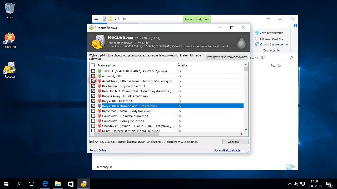Toggle select-all checkbox in file list header

tap(93, 65)
